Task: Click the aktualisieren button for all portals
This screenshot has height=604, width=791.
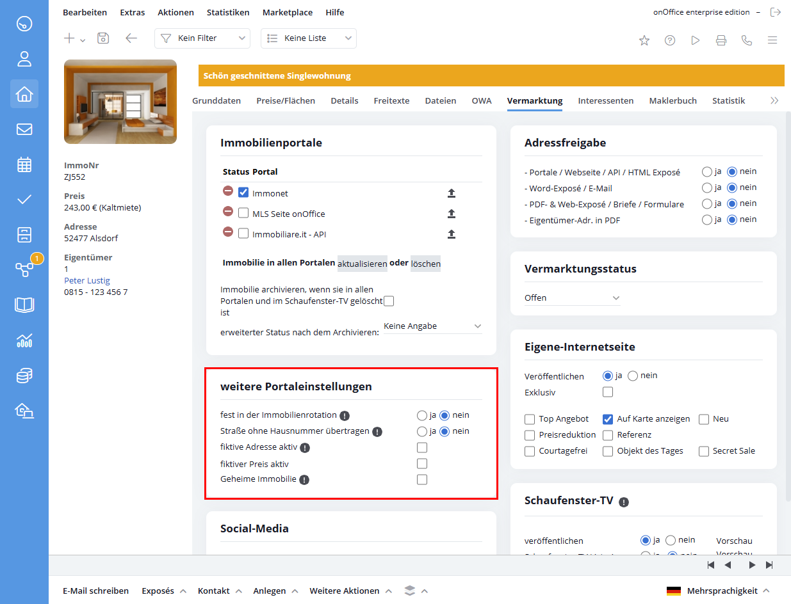Action: coord(363,264)
